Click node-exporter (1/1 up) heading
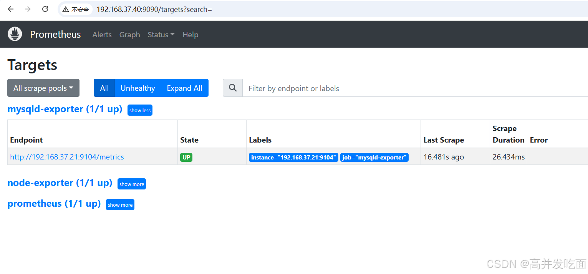This screenshot has height=274, width=588. [60, 183]
